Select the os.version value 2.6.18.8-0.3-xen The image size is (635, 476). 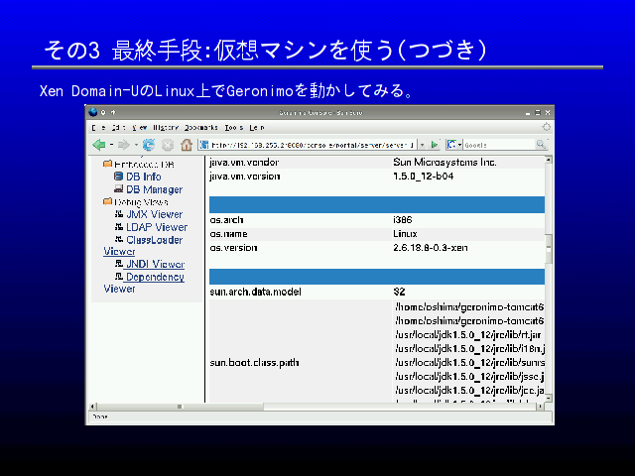pos(430,247)
